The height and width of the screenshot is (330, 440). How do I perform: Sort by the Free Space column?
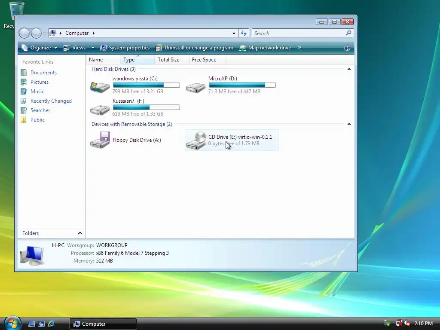208,59
